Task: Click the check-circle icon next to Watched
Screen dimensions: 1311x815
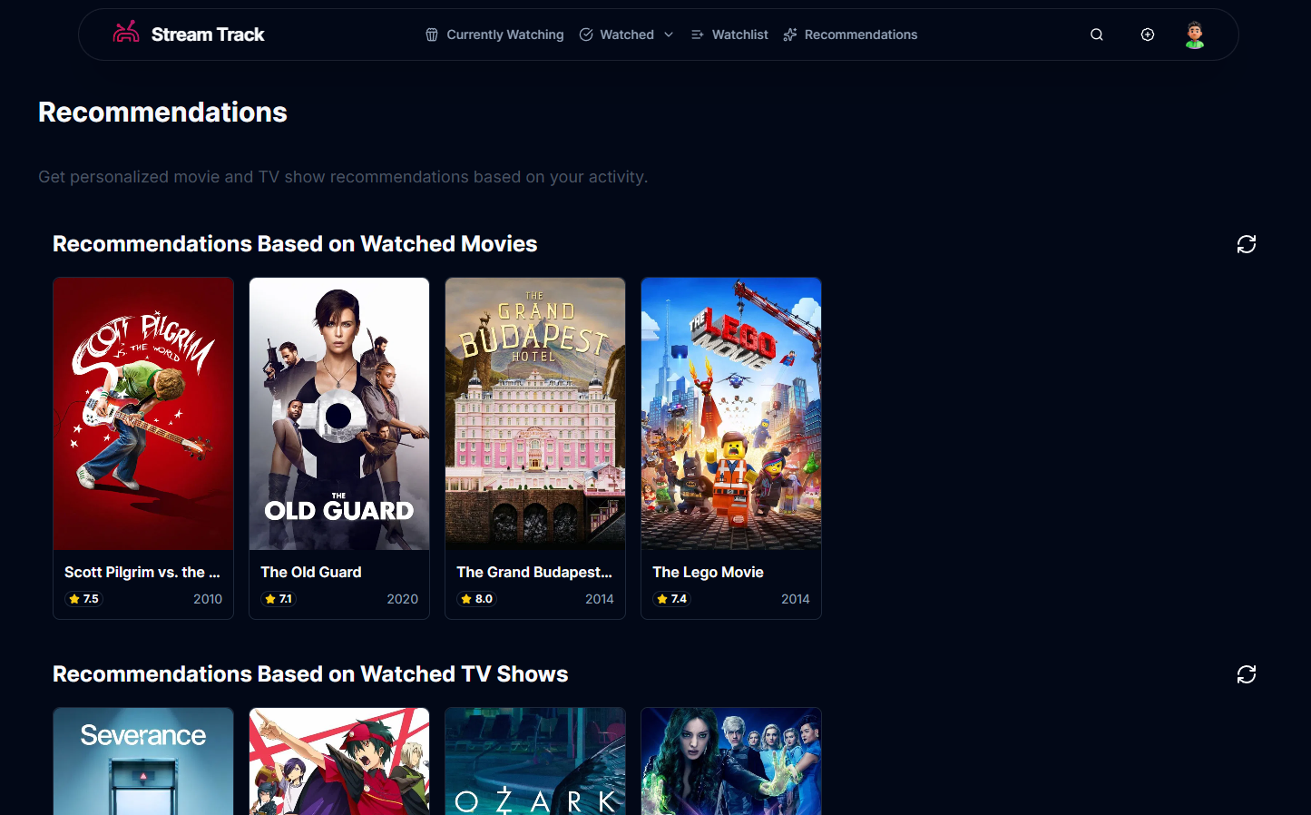Action: click(x=586, y=34)
